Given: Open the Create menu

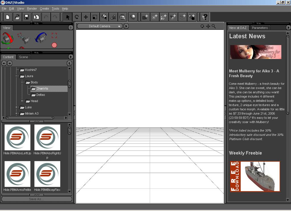Looking at the screenshot, I should pyautogui.click(x=44, y=9).
